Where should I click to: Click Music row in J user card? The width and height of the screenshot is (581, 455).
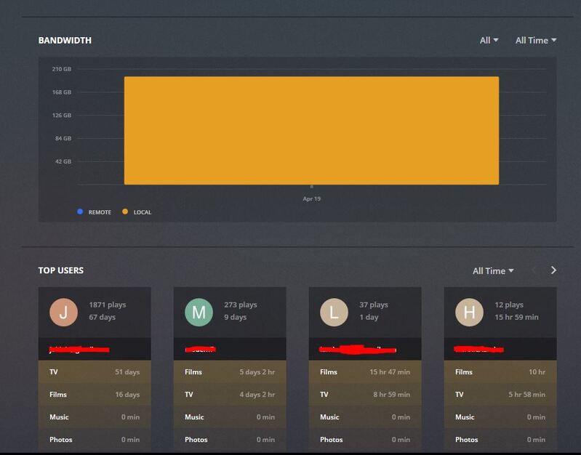click(x=95, y=416)
